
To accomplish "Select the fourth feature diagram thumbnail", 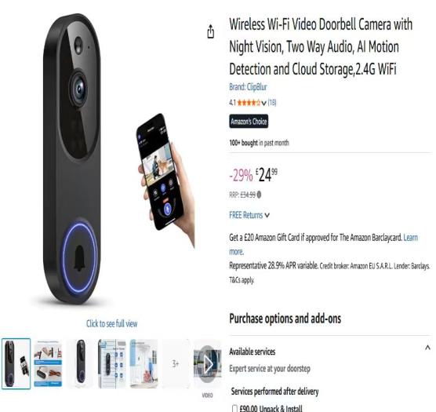I will [x=112, y=363].
